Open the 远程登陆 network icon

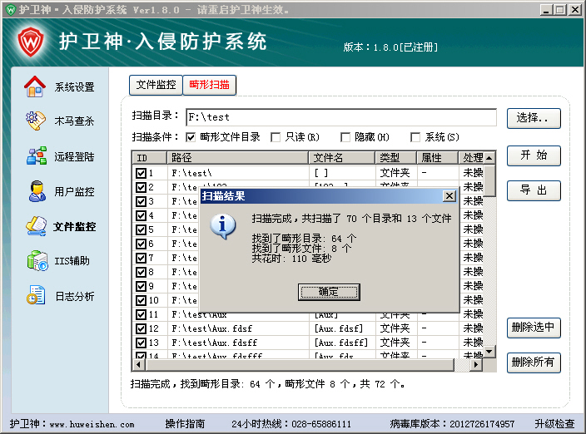point(37,155)
